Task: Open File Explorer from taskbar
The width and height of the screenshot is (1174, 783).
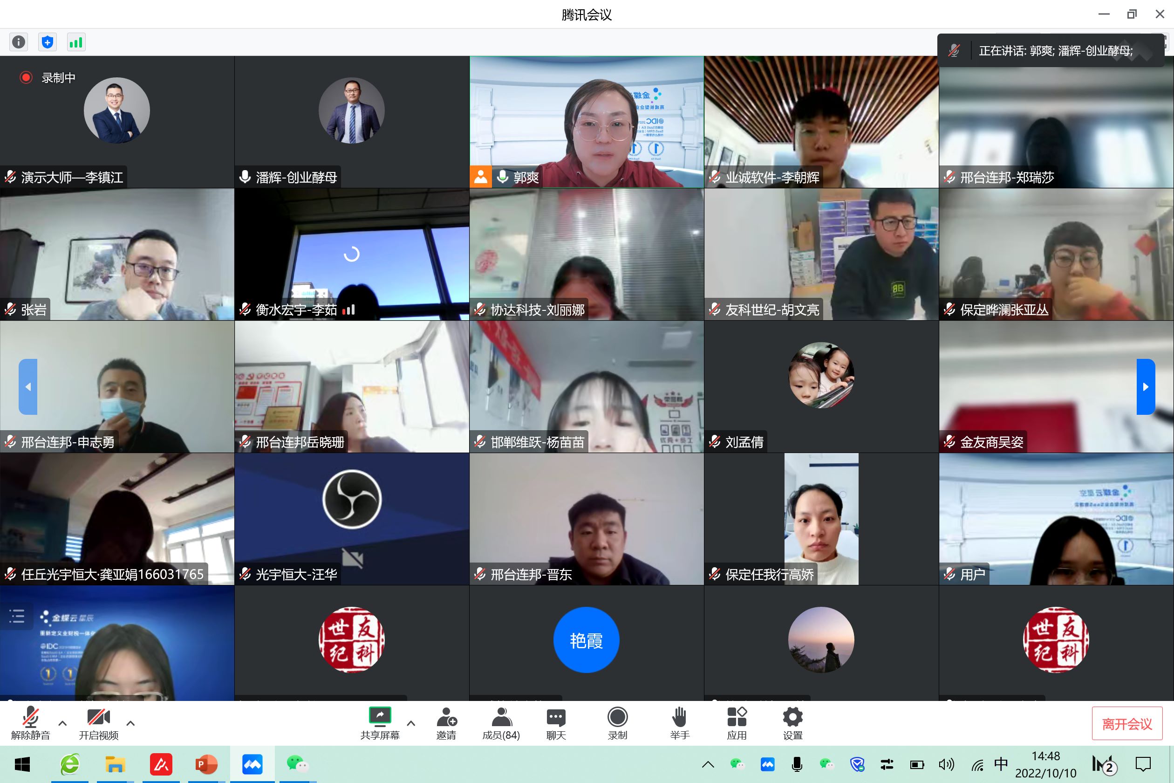Action: pyautogui.click(x=115, y=764)
